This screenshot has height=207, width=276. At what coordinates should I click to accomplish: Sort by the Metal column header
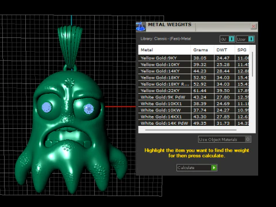click(164, 50)
